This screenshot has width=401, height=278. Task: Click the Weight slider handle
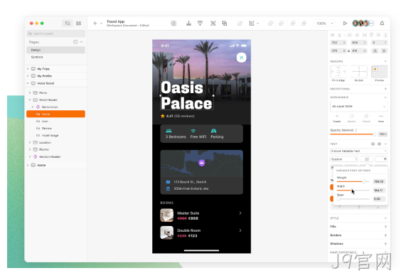pos(363,181)
